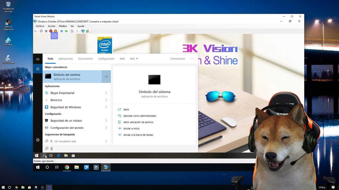Switch to the Aplicaciones search tab
The width and height of the screenshot is (339, 190).
[66, 59]
